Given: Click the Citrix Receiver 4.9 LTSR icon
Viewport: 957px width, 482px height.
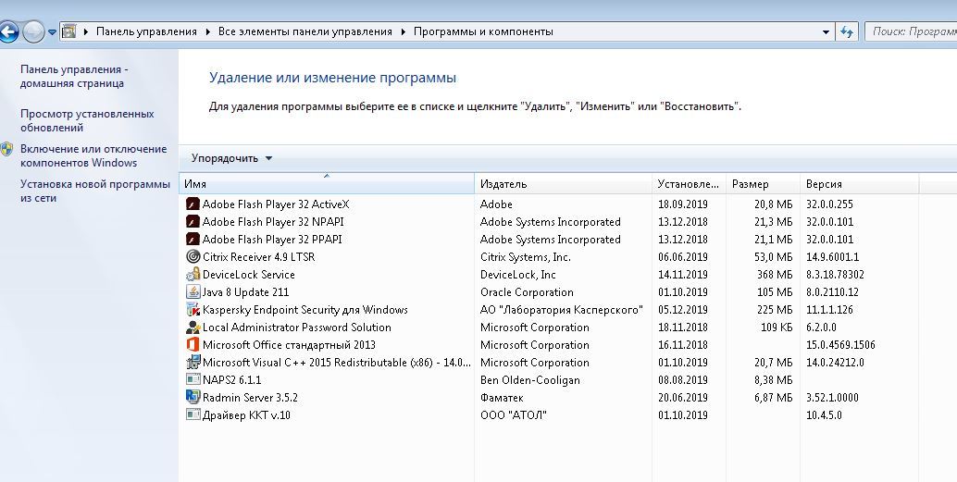Looking at the screenshot, I should [193, 257].
